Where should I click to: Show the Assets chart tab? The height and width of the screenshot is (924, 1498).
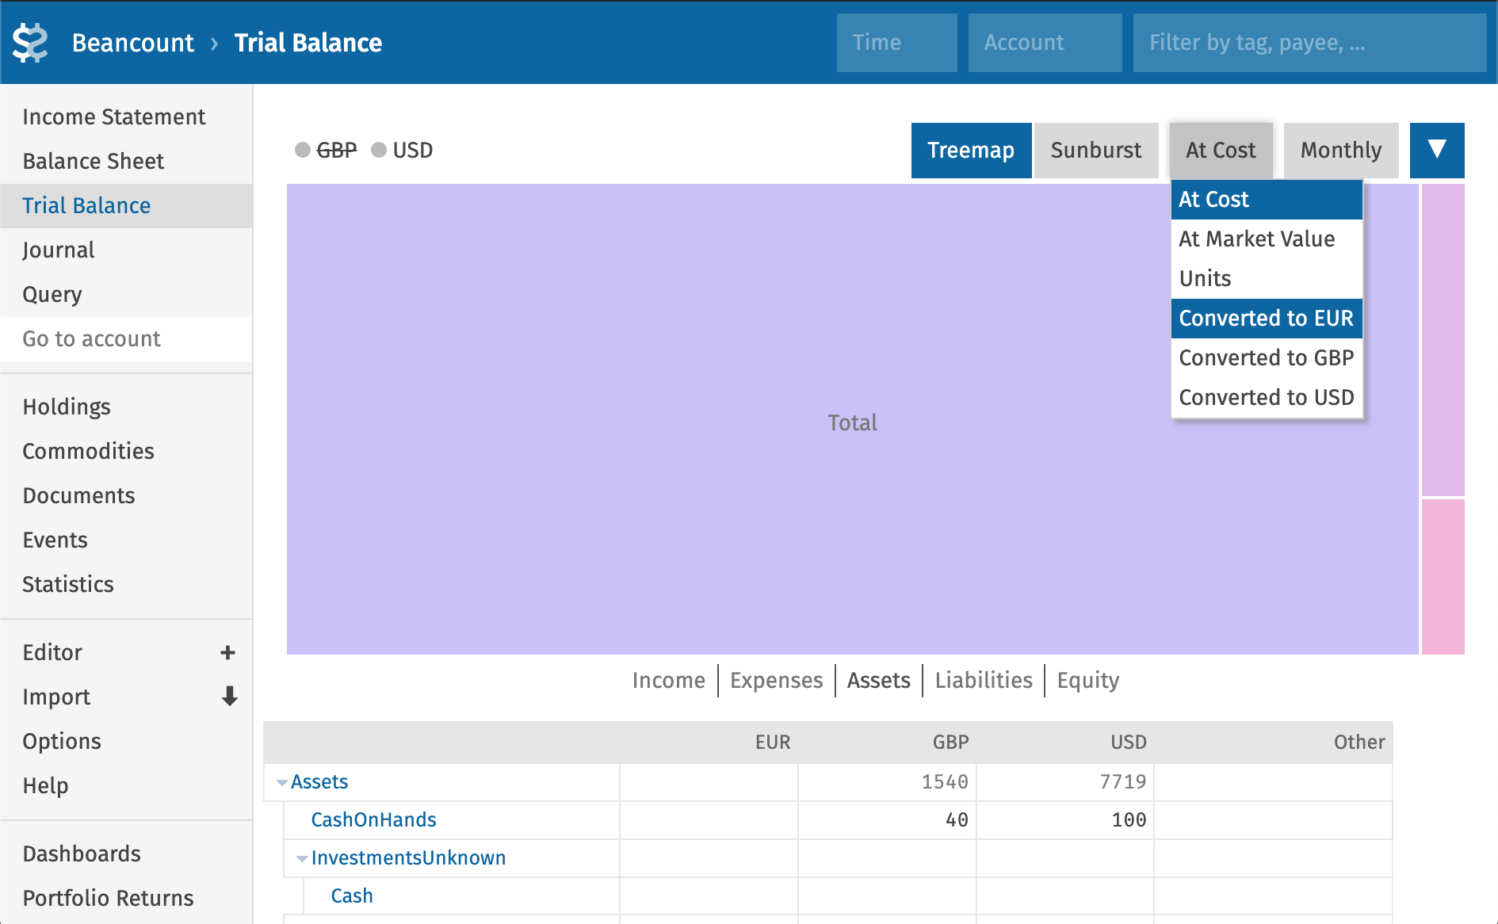(x=879, y=680)
